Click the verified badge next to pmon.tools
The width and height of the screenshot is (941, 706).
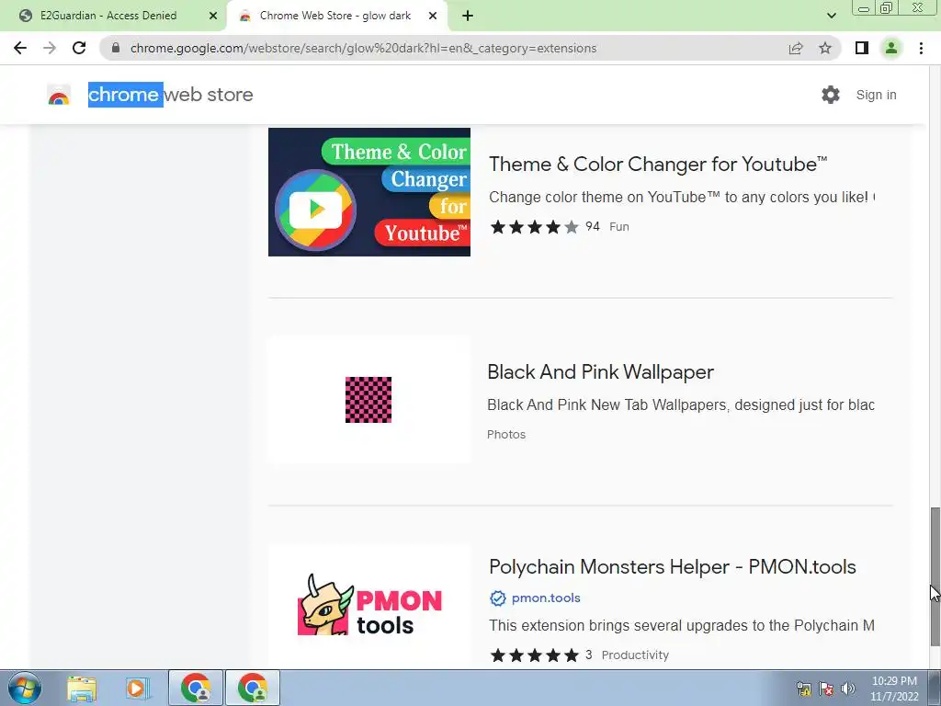click(x=497, y=598)
